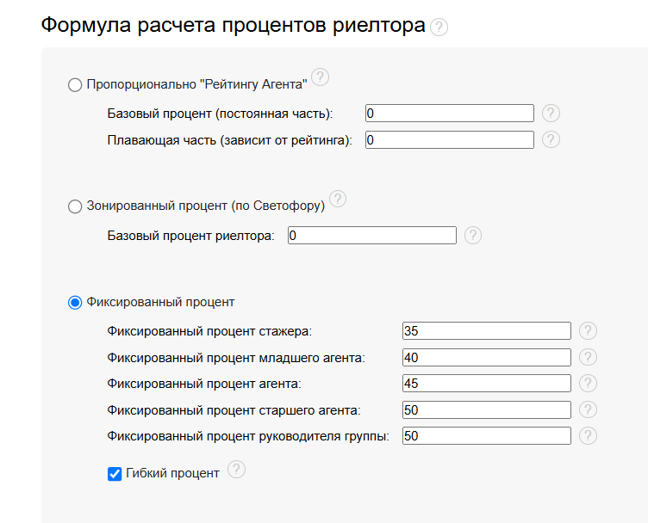The height and width of the screenshot is (523, 648).
Task: Select Пропорционально "Рейтингу Агента" radio button
Action: 75,85
